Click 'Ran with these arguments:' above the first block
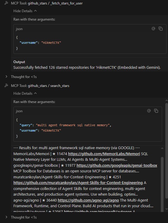Screen dimensions: 168x223 pyautogui.click(x=34, y=19)
